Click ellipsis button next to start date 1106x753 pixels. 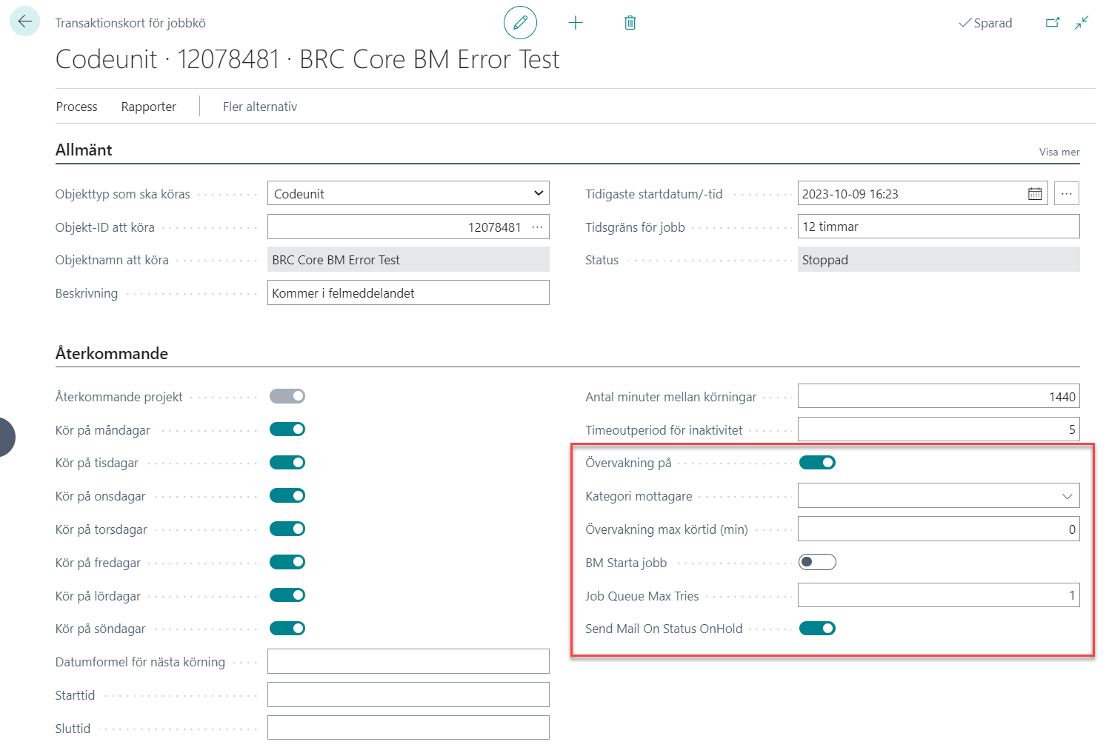[x=1066, y=194]
